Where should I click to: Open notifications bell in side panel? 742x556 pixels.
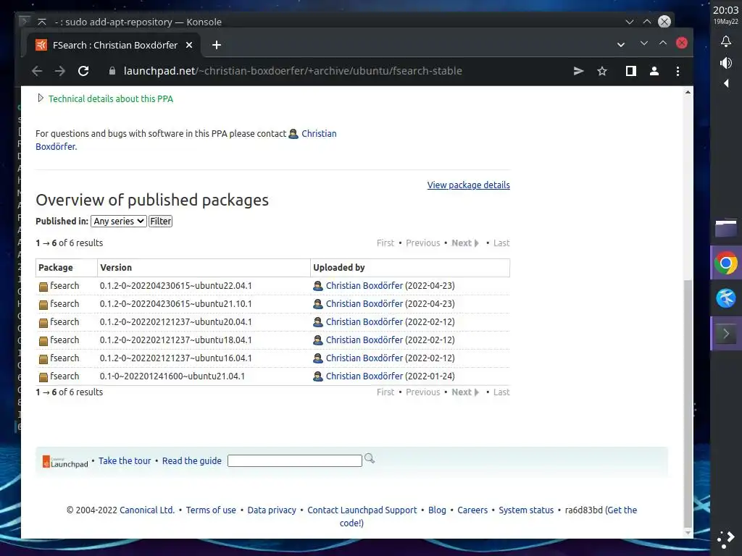click(x=726, y=41)
